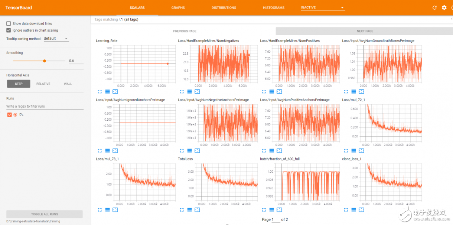453x225 pixels.
Task: Toggle log scale on Loss/HardExampleMiner/NumNegatives chart
Action: click(189, 91)
